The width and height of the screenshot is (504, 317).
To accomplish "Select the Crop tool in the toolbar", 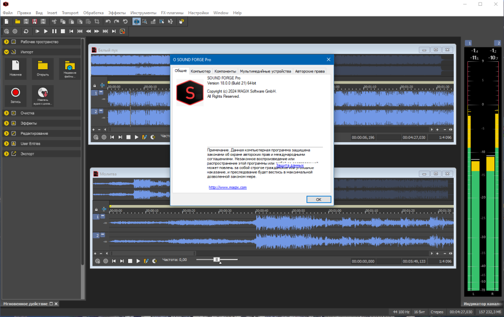I will point(97,22).
